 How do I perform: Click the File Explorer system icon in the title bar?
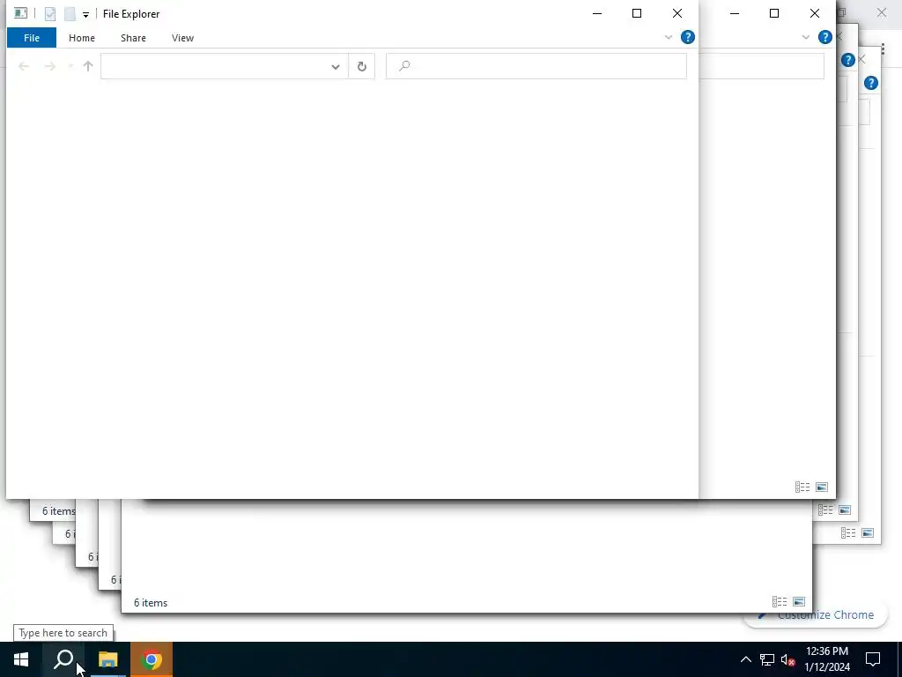20,12
